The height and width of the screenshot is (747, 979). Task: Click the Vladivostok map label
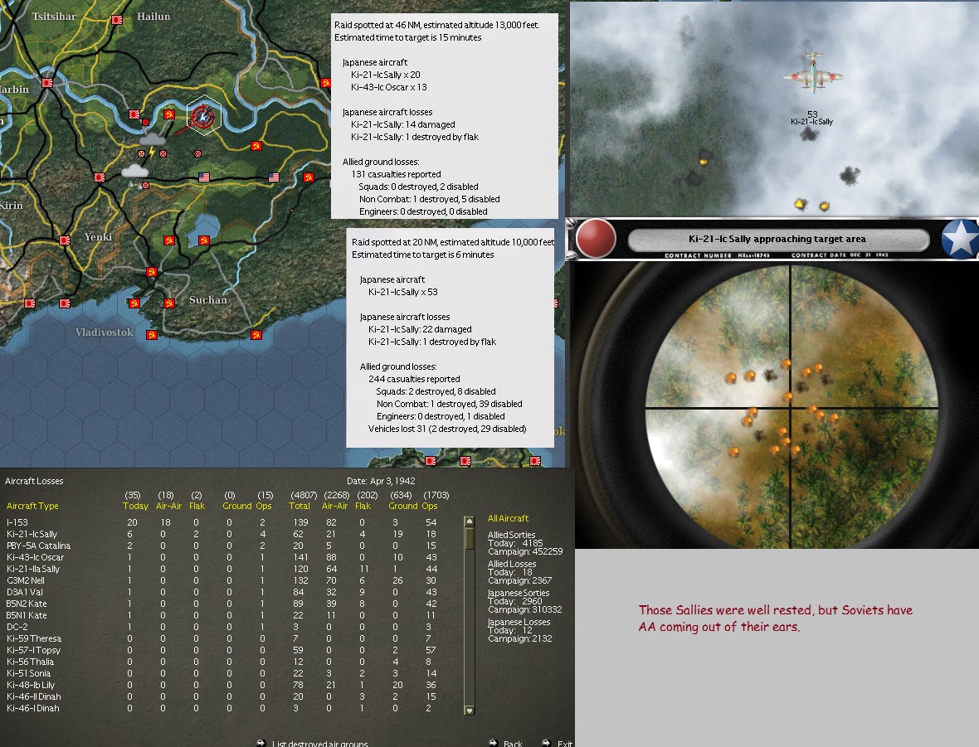(x=105, y=332)
